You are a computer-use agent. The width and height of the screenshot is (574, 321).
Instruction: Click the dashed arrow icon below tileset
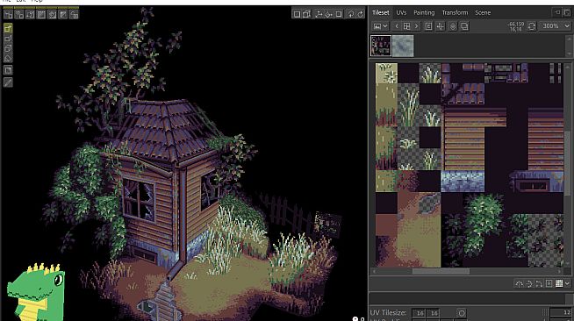(529, 283)
